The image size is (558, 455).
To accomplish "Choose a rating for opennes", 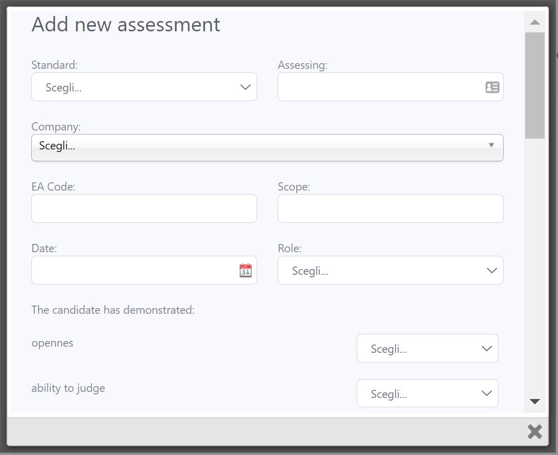I will 427,349.
